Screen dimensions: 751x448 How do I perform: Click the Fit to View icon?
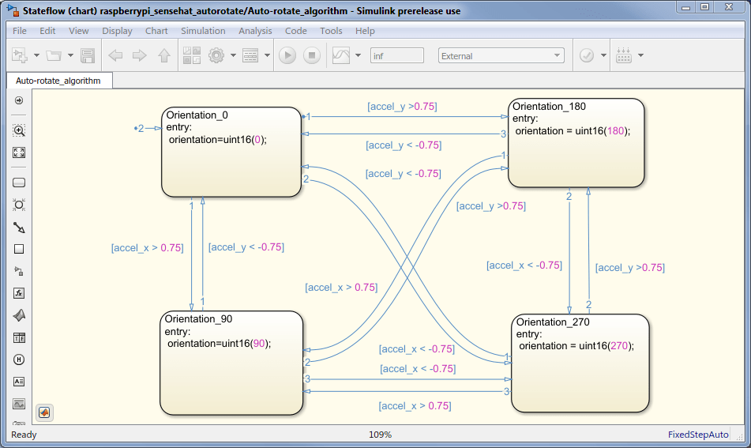[19, 152]
